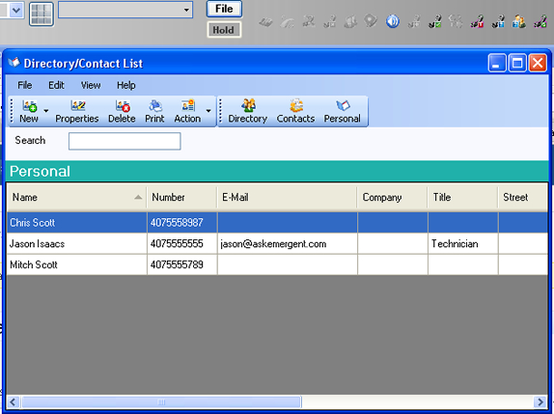The width and height of the screenshot is (554, 414).
Task: Switch to the Contacts view
Action: coord(295,111)
